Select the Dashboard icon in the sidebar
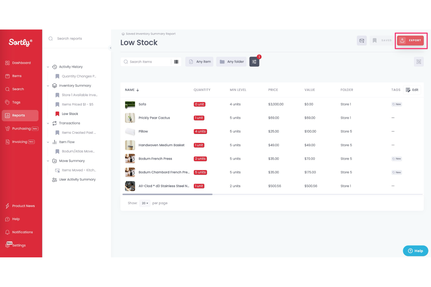The height and width of the screenshot is (287, 431). pos(8,63)
